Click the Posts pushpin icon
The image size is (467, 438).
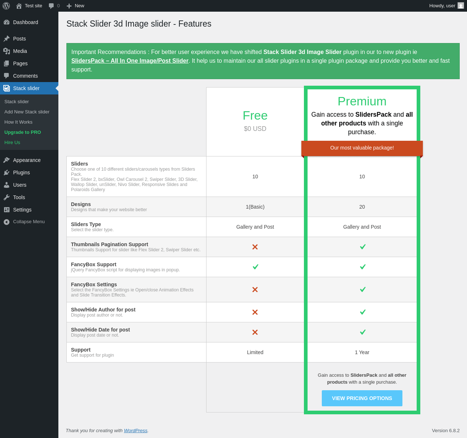point(7,39)
